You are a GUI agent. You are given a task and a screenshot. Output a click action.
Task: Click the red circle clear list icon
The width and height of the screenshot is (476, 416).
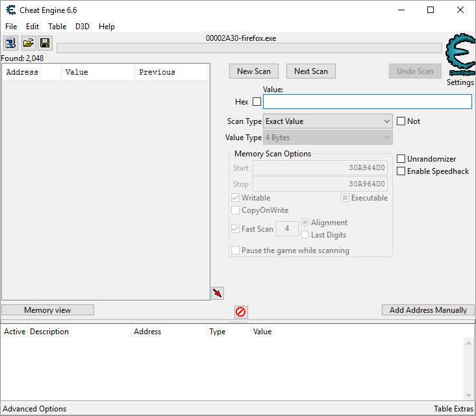[241, 312]
